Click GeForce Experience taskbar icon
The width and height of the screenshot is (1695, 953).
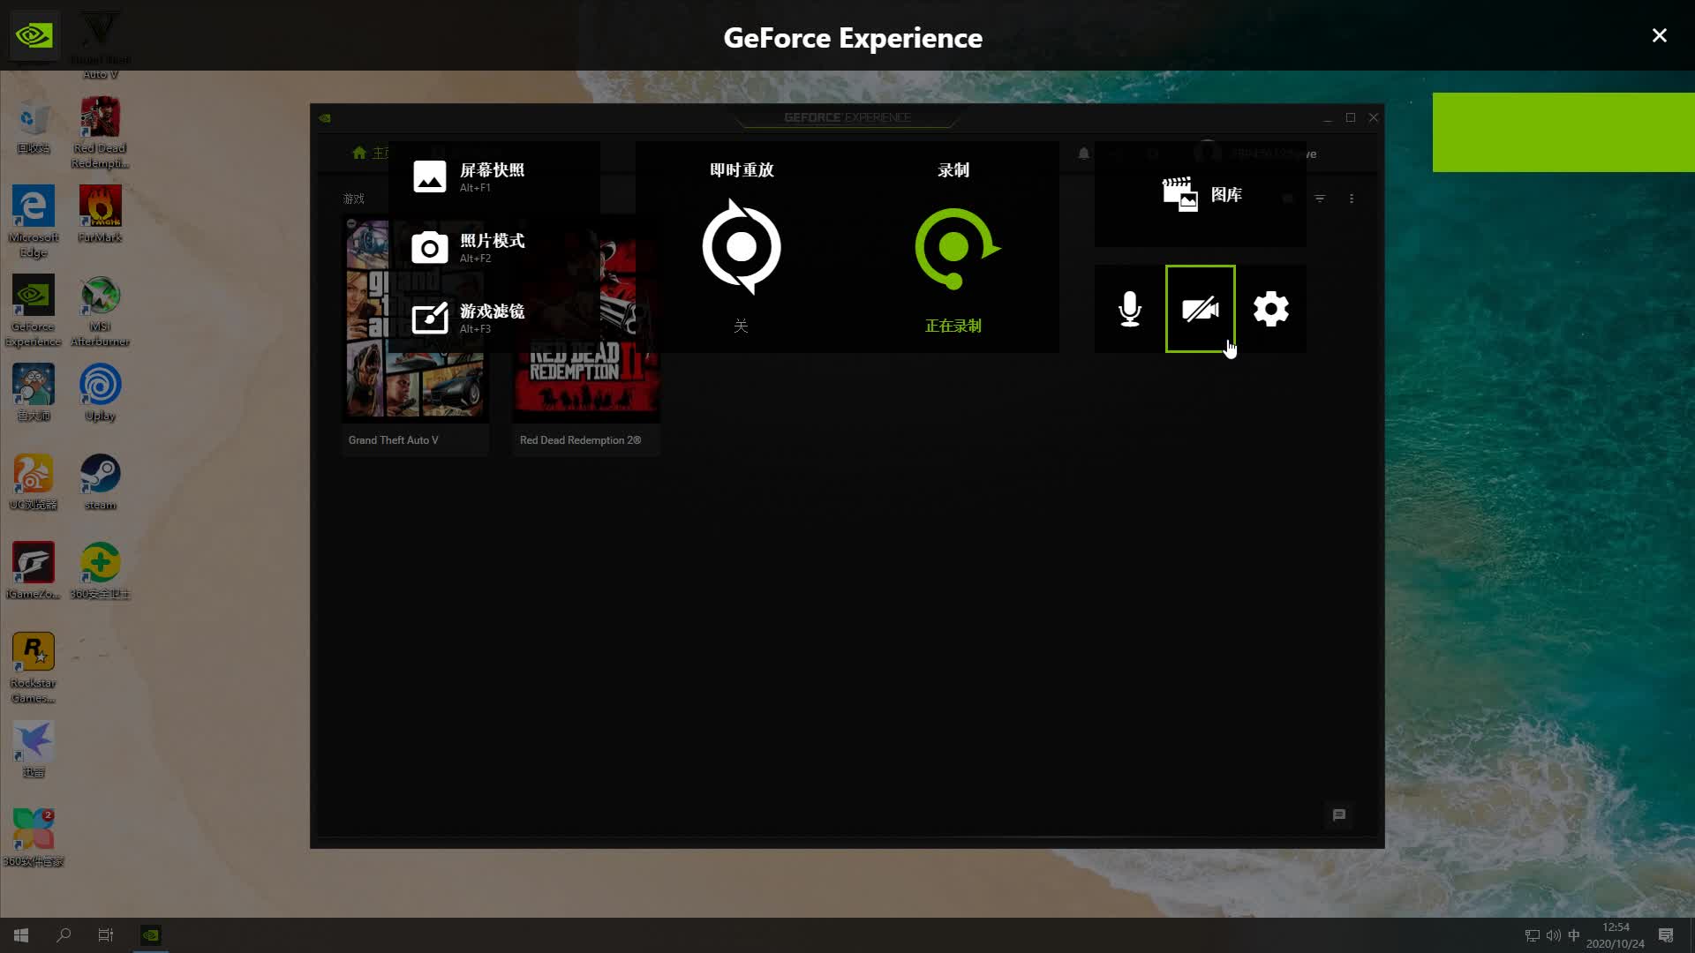coord(151,935)
